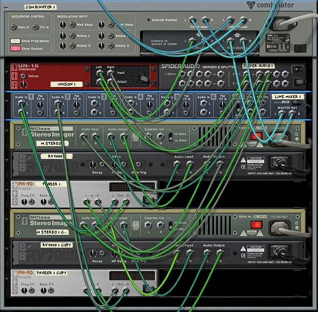
Task: Toggle the Show Devices button
Action: [15, 49]
